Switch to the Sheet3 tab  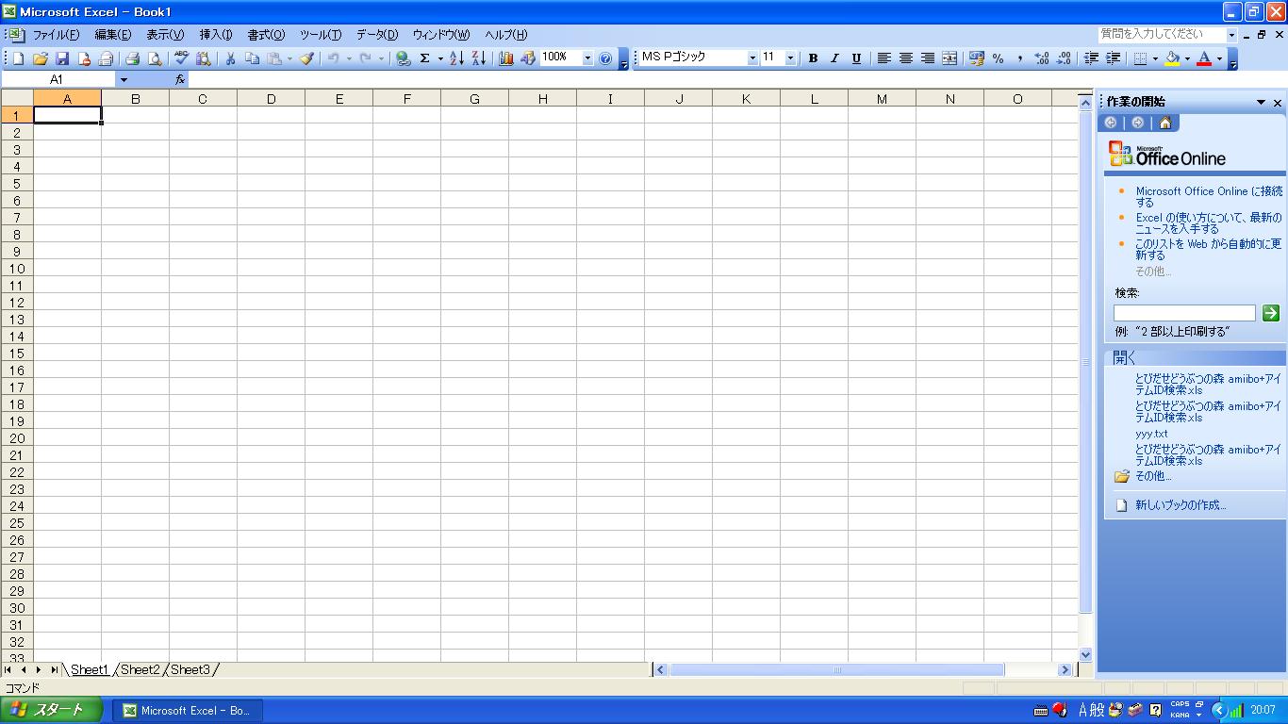pyautogui.click(x=190, y=669)
